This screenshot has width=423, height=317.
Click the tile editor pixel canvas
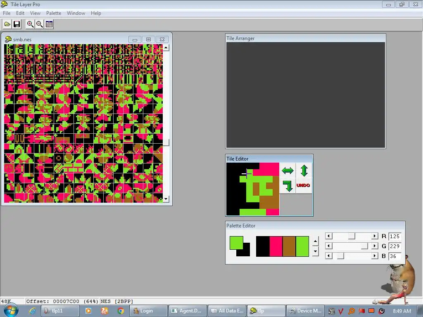[253, 189]
